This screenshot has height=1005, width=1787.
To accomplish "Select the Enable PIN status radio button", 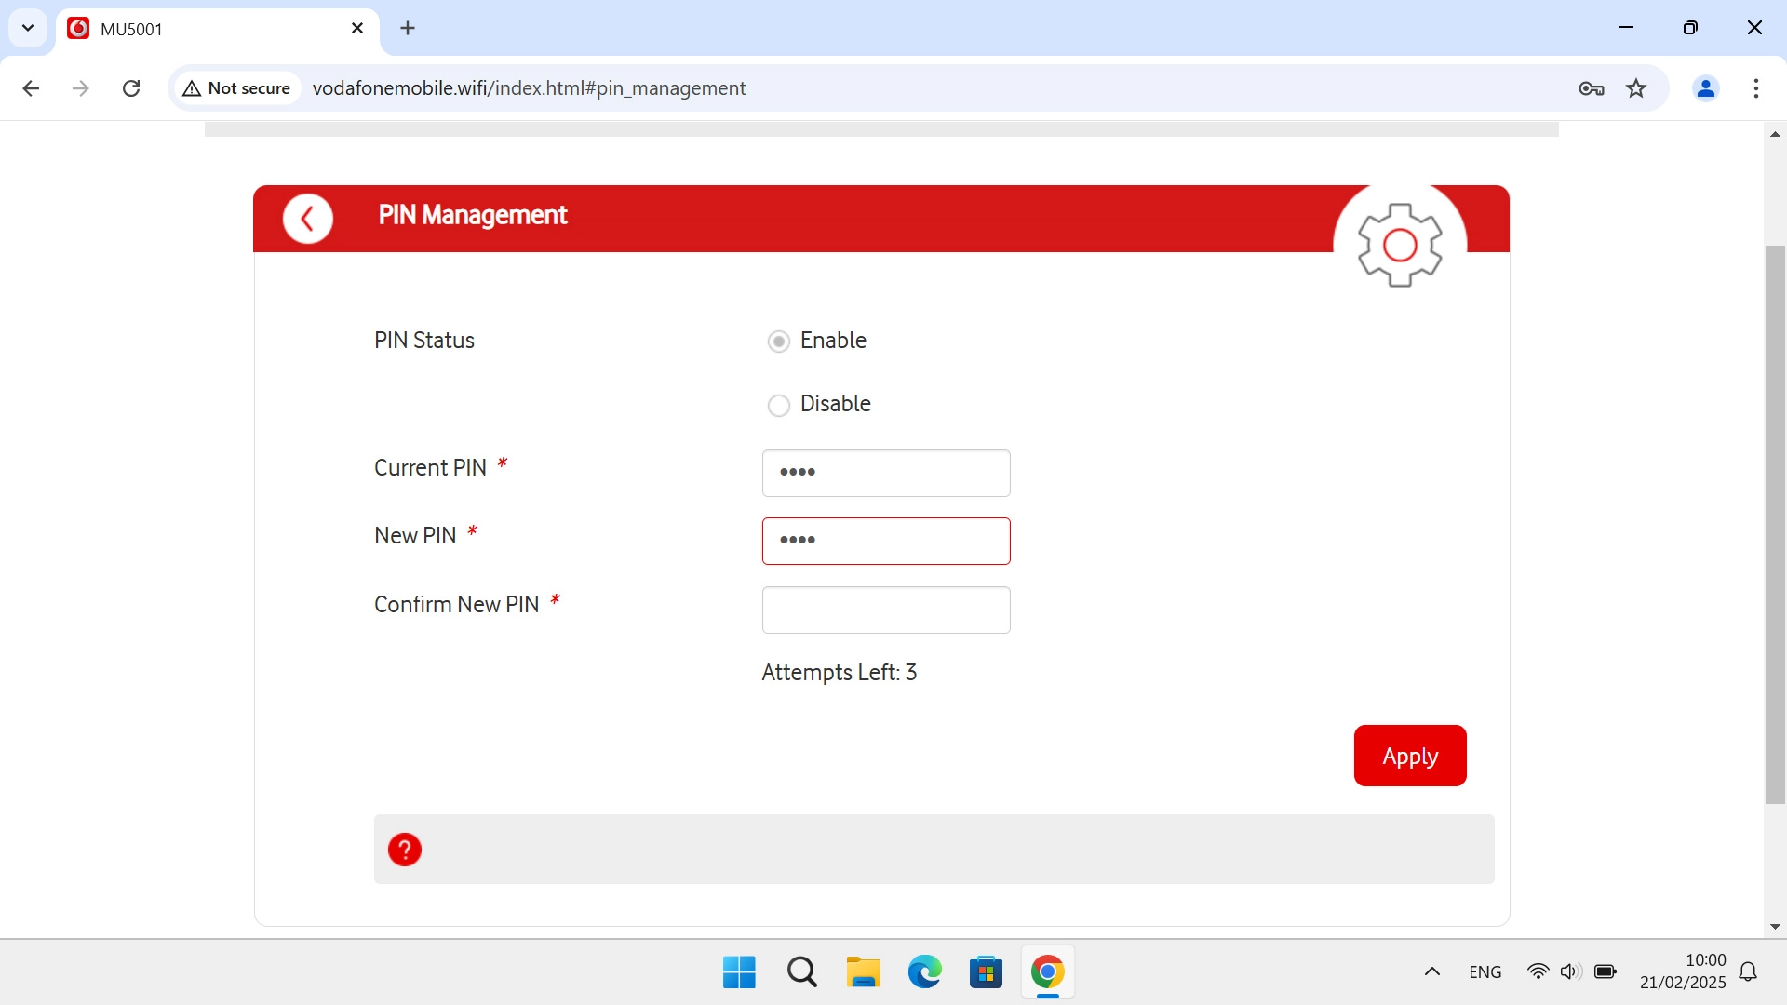I will (x=779, y=342).
